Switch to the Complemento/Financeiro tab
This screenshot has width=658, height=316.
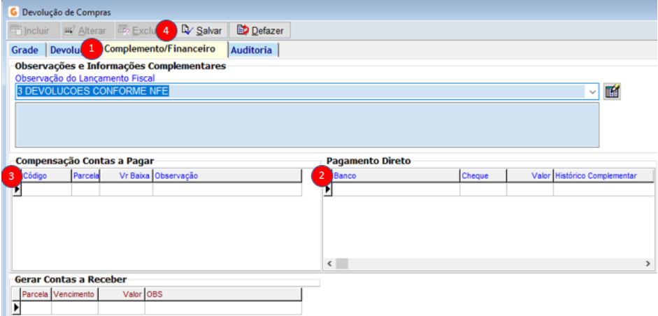click(159, 49)
